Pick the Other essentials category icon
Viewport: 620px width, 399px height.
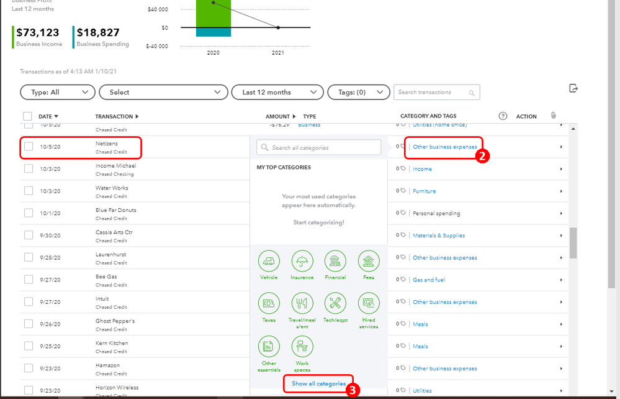point(269,346)
